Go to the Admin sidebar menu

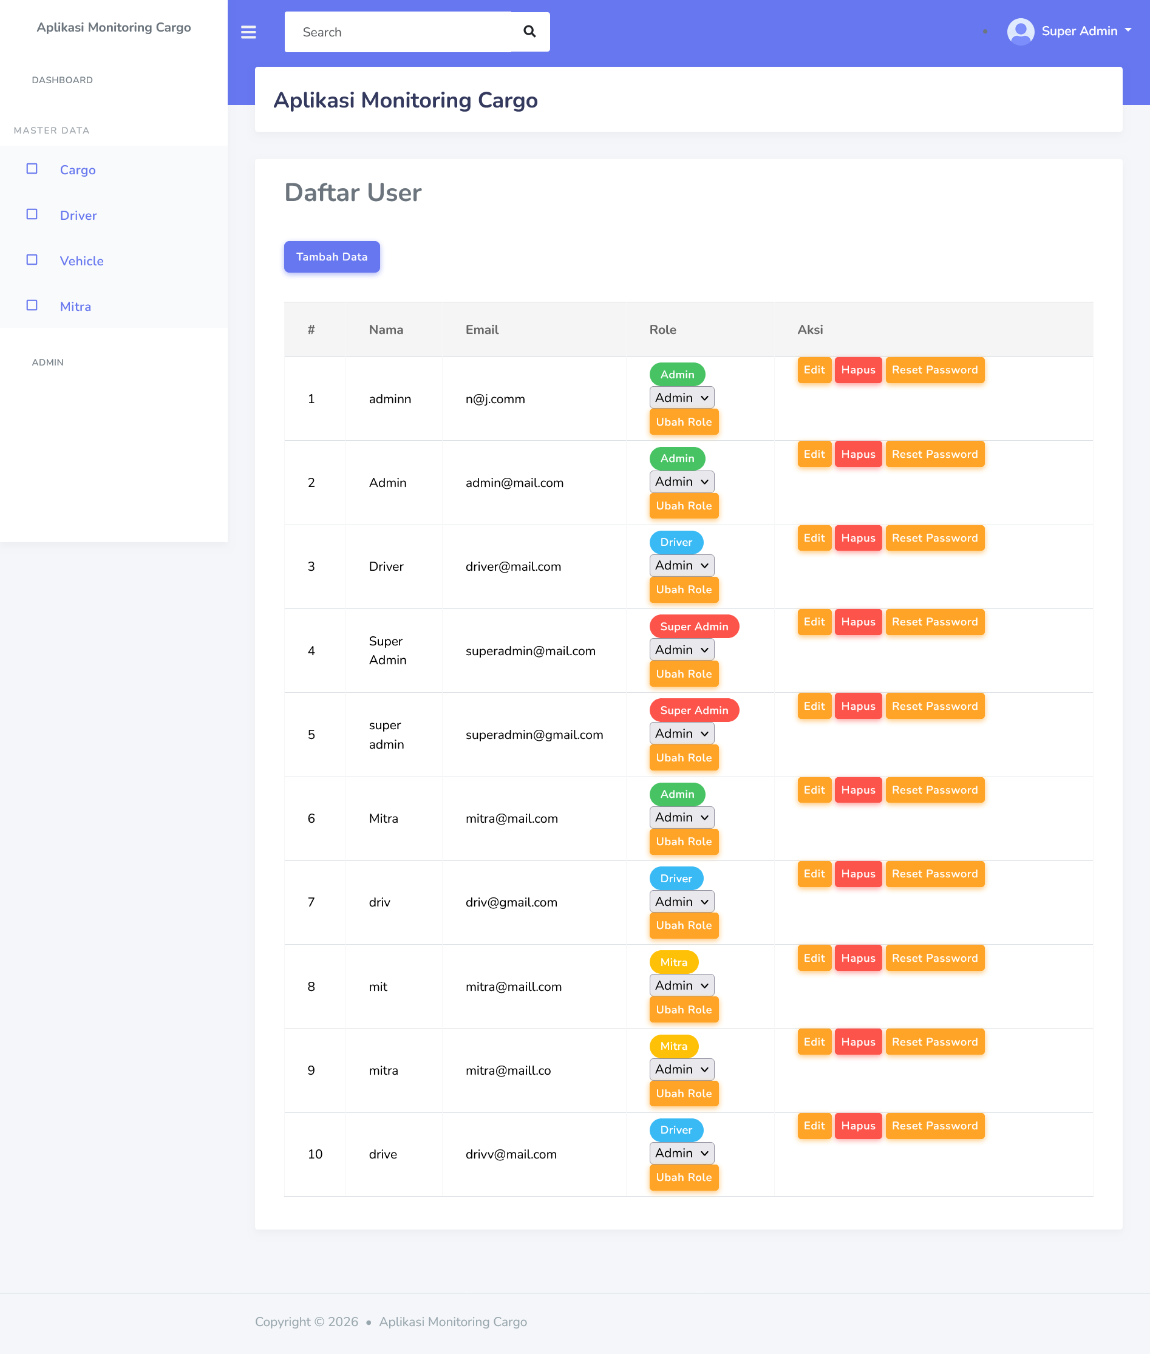(47, 362)
